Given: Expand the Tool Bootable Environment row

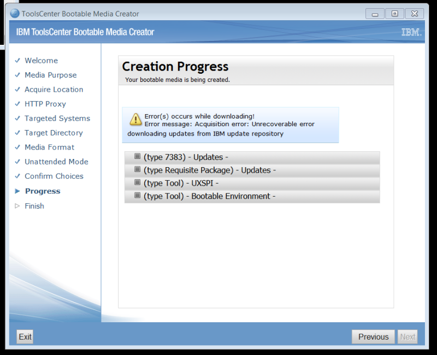Looking at the screenshot, I should coord(252,196).
